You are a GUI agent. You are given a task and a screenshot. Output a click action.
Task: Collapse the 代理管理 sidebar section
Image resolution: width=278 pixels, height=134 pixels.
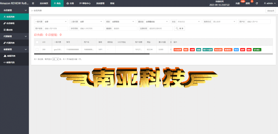(x=14, y=36)
